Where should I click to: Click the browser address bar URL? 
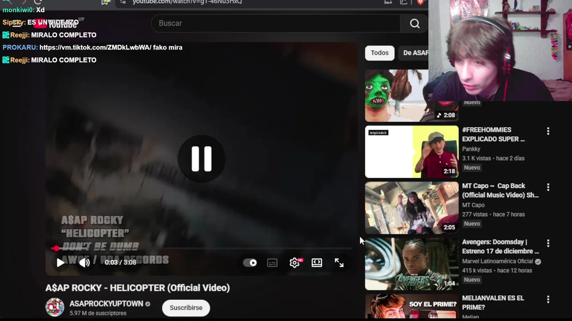[187, 2]
